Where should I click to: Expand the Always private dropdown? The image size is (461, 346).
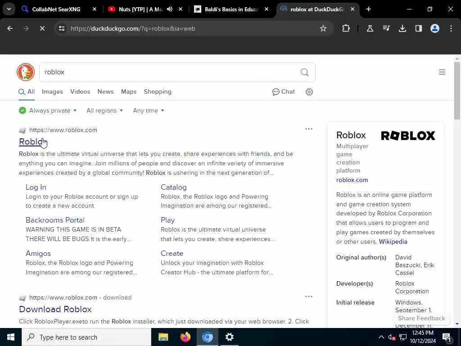click(x=48, y=111)
